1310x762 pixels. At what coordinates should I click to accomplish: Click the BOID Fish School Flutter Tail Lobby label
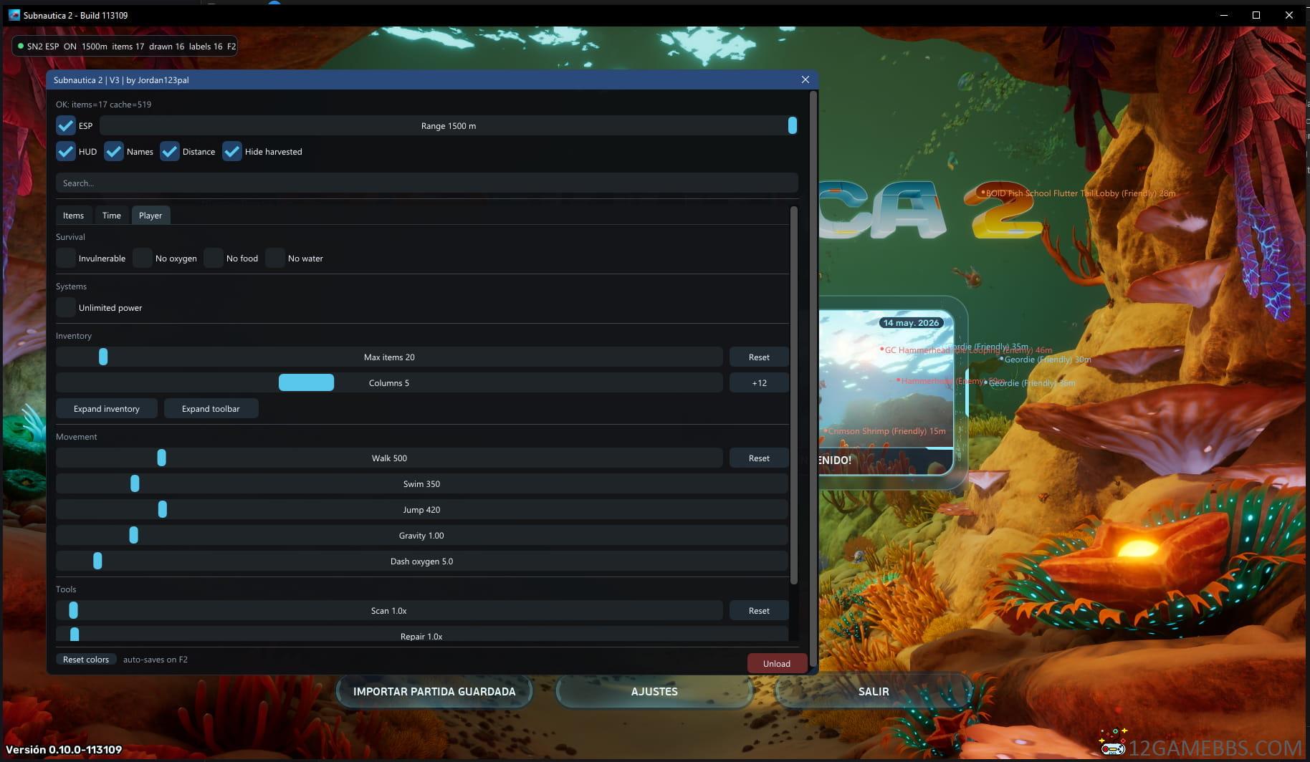click(x=1080, y=193)
